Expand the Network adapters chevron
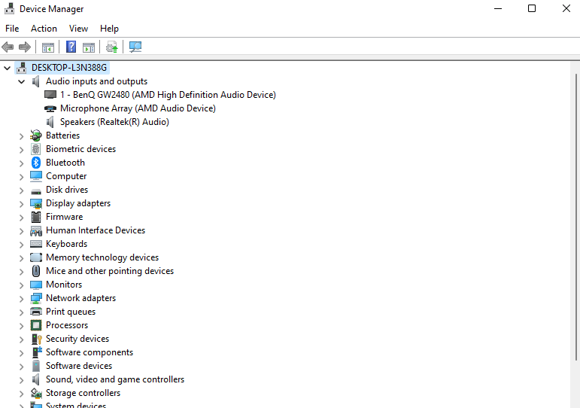This screenshot has height=408, width=580. 22,299
